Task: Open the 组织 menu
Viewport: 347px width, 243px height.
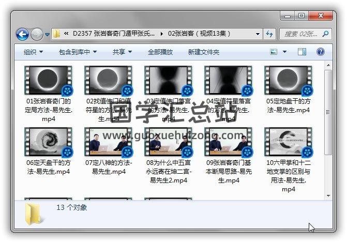Action: point(33,52)
